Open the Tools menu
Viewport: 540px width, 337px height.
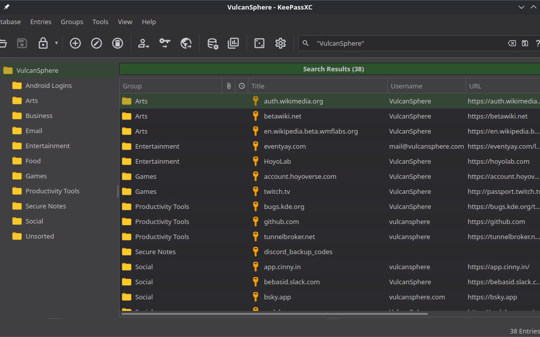pyautogui.click(x=100, y=22)
